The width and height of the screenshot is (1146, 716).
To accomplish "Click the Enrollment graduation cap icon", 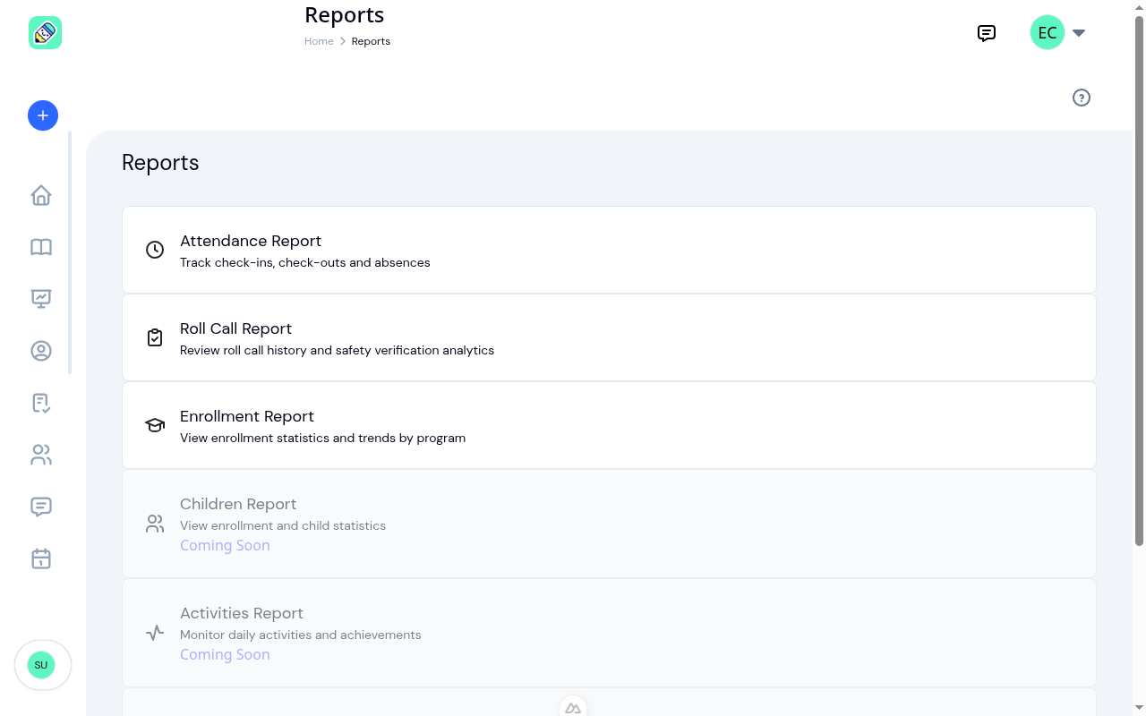I will tap(155, 425).
